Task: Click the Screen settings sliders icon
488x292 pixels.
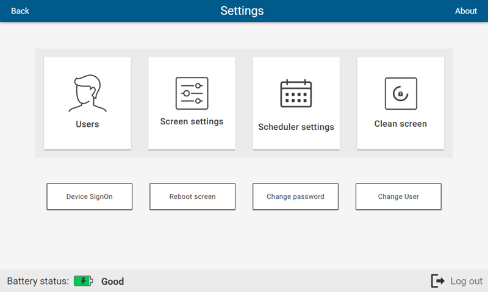Action: pyautogui.click(x=192, y=93)
